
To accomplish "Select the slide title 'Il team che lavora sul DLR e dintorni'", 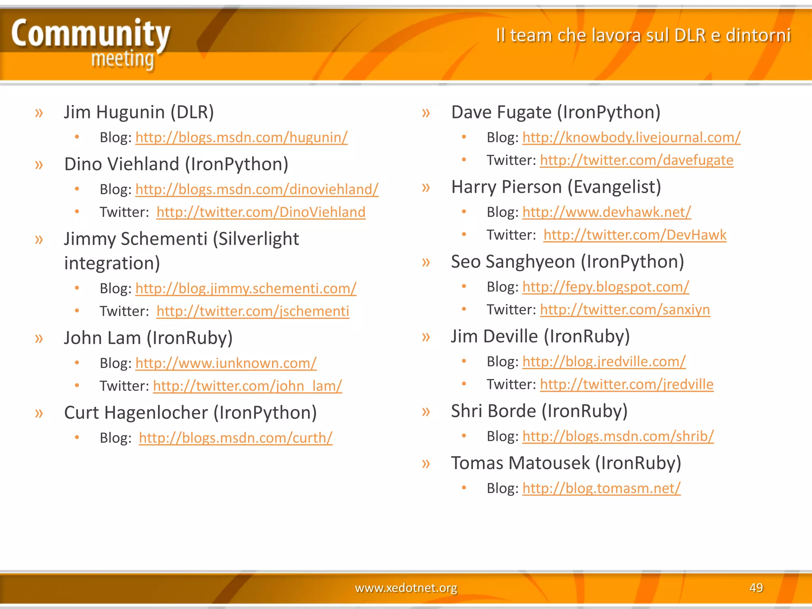I will point(643,35).
